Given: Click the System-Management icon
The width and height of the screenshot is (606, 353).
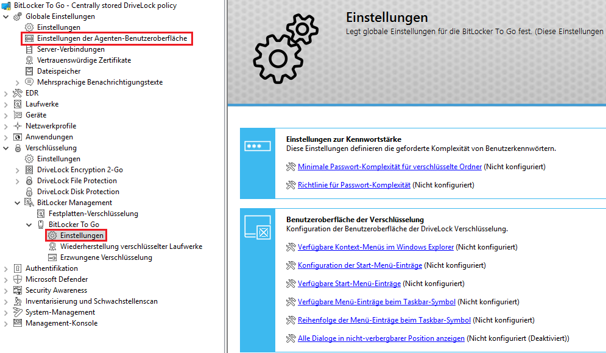Looking at the screenshot, I should coord(18,312).
